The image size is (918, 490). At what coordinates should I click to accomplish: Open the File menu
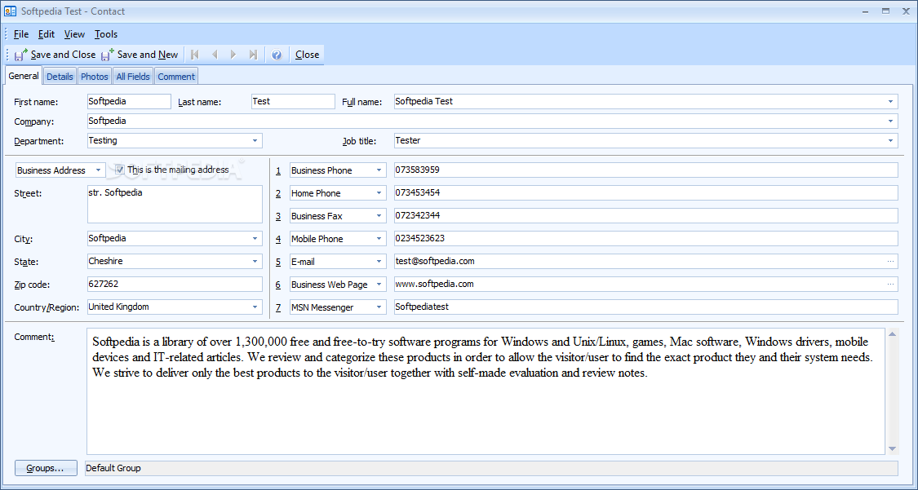(x=20, y=34)
